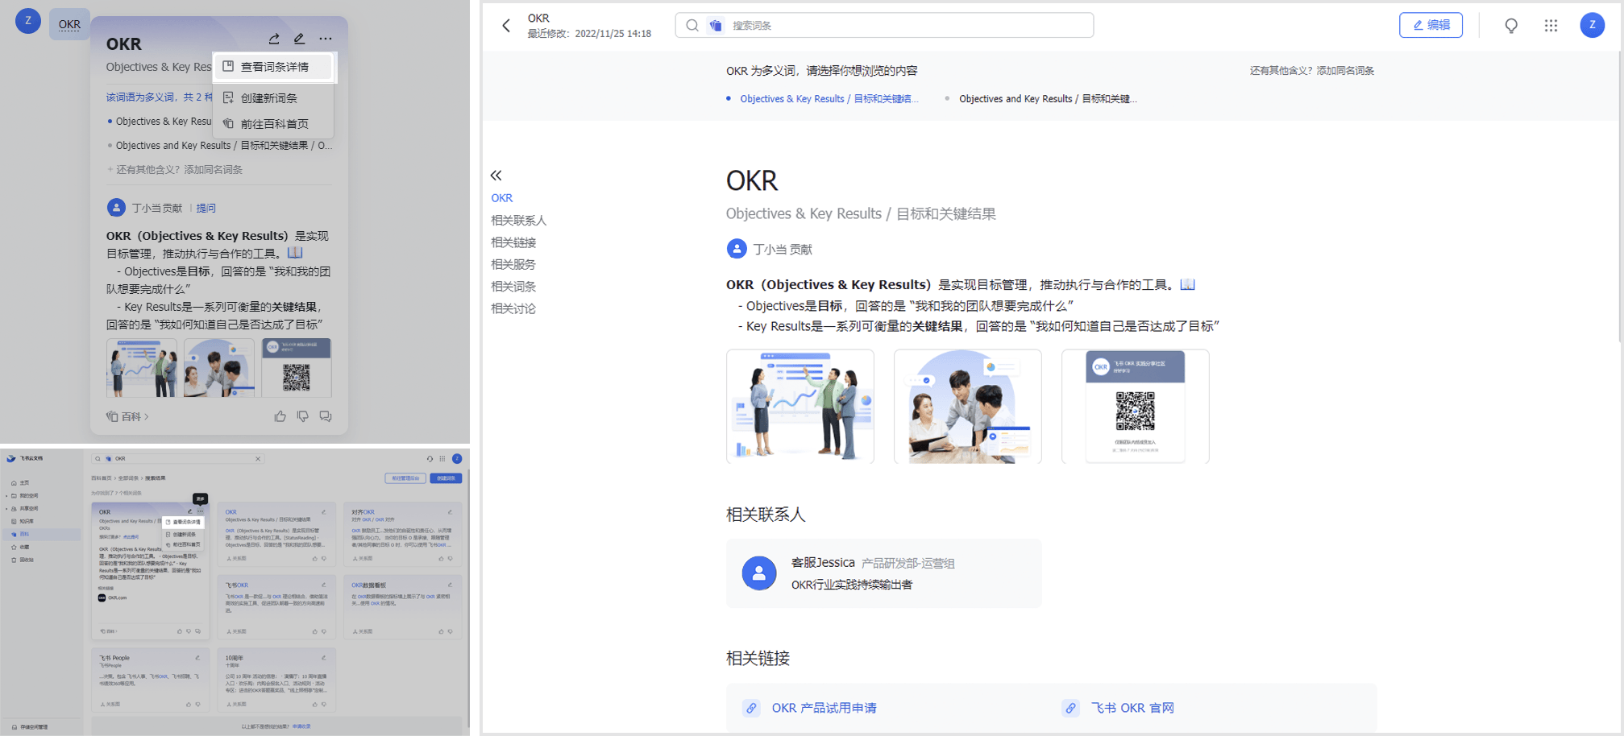
Task: Clear the OKR query with the X in search results
Action: (x=258, y=459)
